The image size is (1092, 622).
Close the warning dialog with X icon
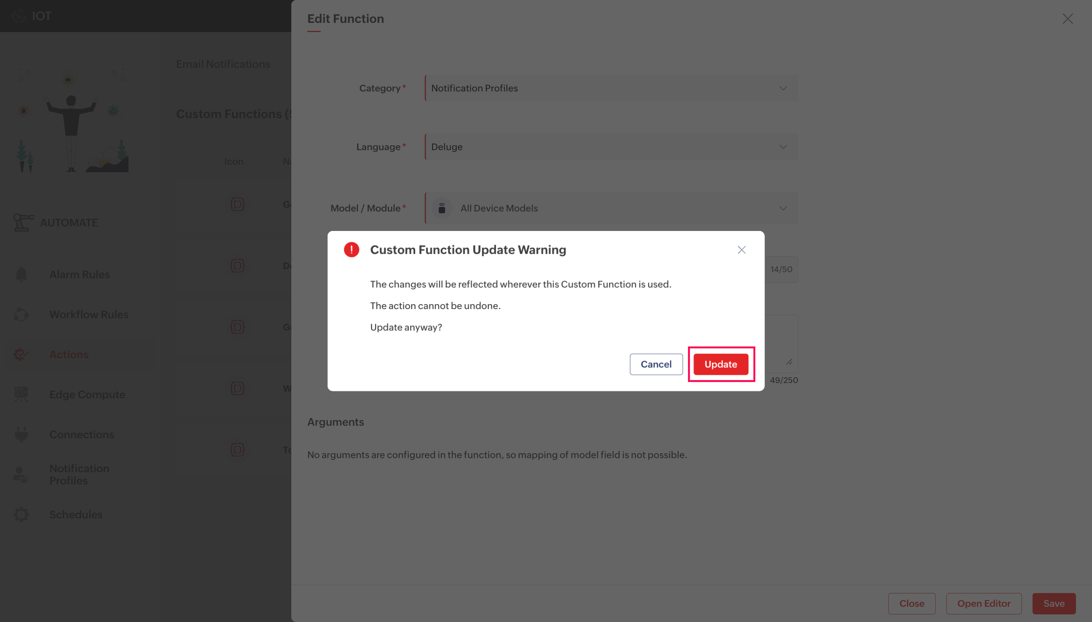741,250
